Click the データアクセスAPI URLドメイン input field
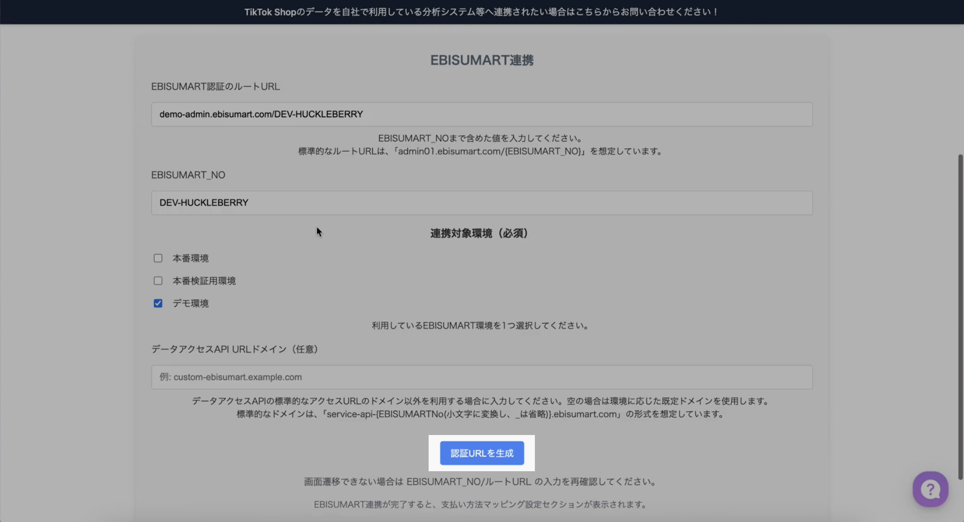The width and height of the screenshot is (964, 522). tap(482, 377)
